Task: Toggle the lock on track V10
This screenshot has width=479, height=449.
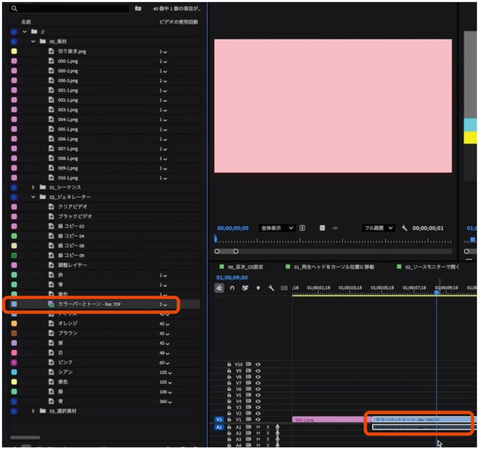Action: pos(229,364)
